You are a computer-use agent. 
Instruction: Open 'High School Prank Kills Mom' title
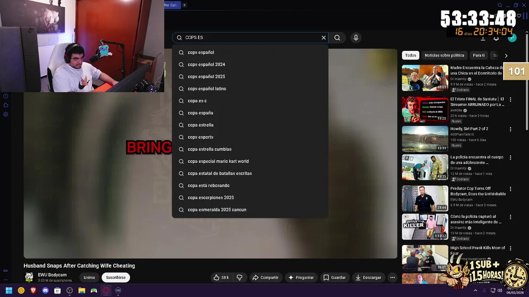pyautogui.click(x=478, y=250)
